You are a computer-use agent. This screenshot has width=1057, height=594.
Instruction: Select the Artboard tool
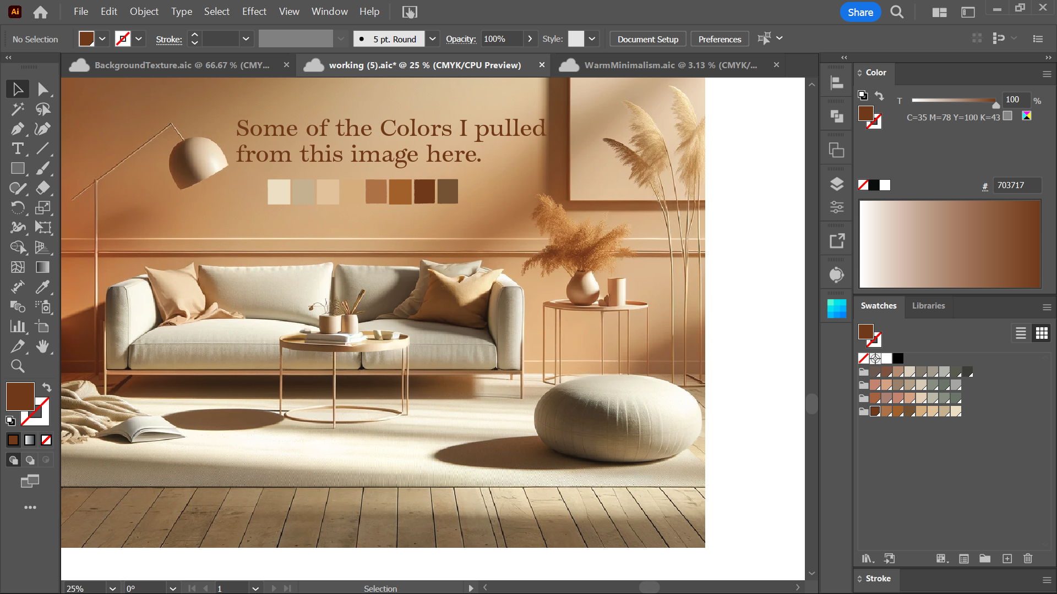(42, 327)
